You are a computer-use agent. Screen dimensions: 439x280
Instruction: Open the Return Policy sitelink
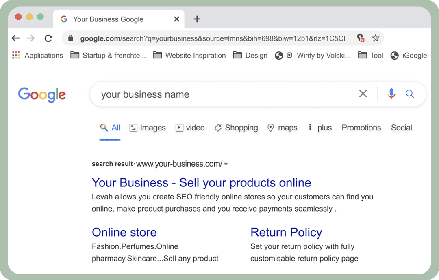pos(286,232)
